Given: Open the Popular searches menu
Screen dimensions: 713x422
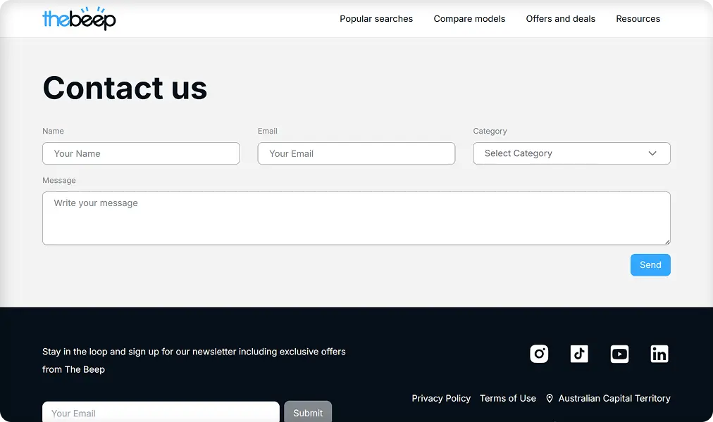Looking at the screenshot, I should pos(376,19).
